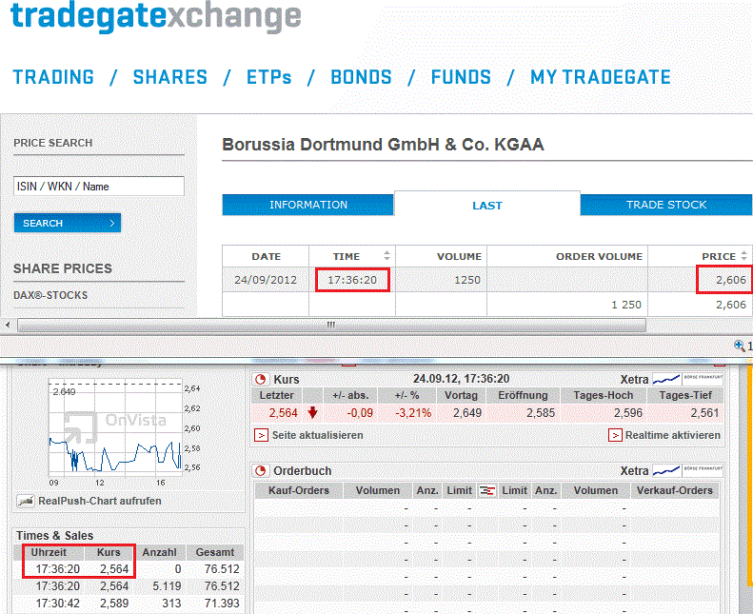This screenshot has width=753, height=614.
Task: Click the red pie icon beside Kurs
Action: tap(261, 379)
